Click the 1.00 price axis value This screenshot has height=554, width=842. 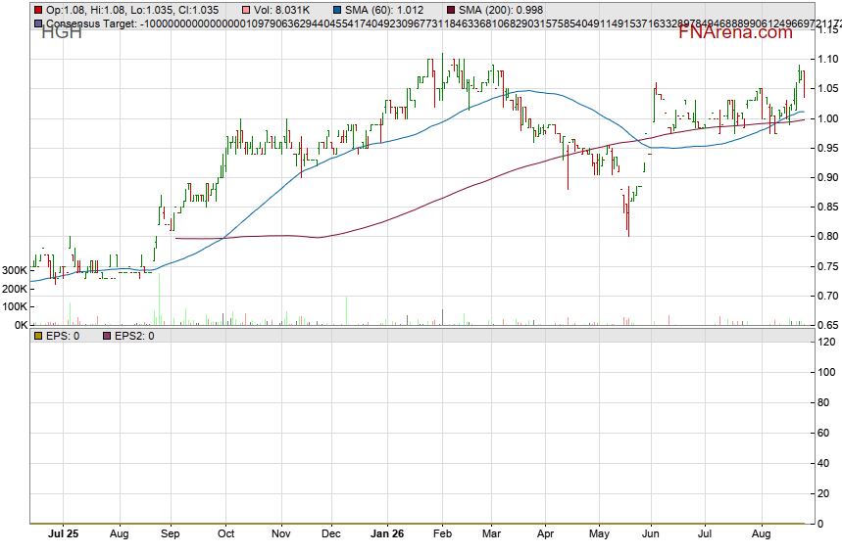click(x=827, y=119)
